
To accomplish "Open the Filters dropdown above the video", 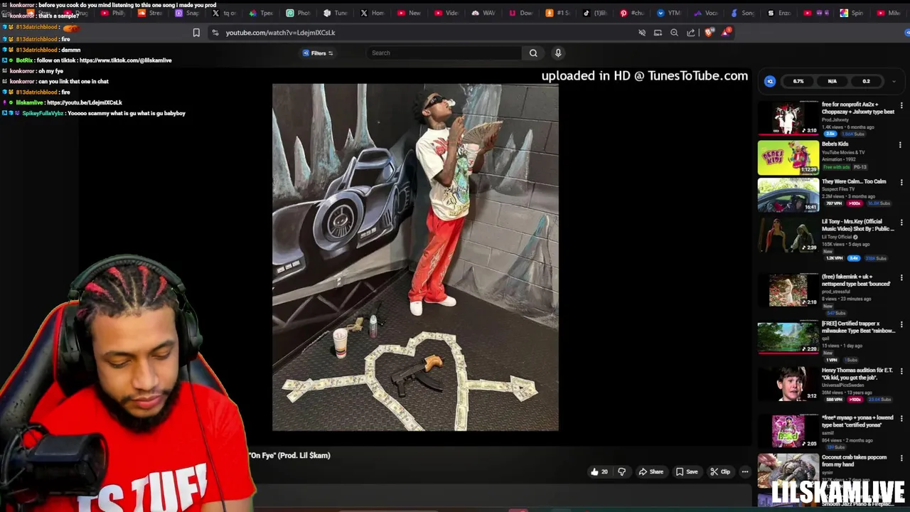I will tap(318, 53).
